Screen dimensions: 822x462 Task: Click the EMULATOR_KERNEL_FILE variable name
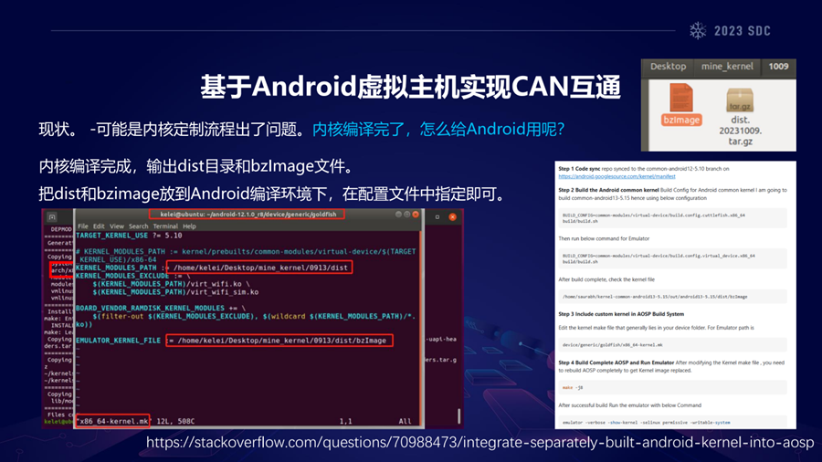coord(119,341)
